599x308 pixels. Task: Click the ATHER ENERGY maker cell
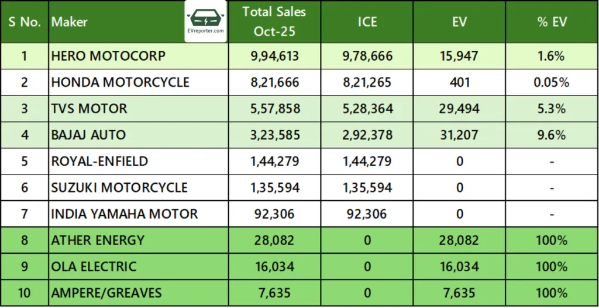[98, 240]
